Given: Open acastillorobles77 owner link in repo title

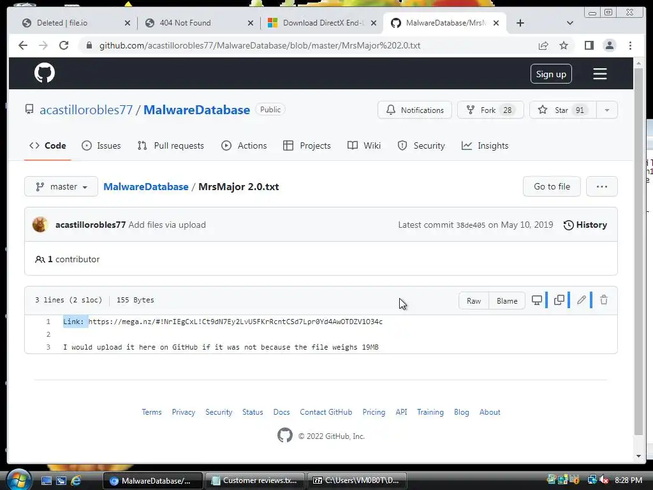Looking at the screenshot, I should pyautogui.click(x=86, y=110).
